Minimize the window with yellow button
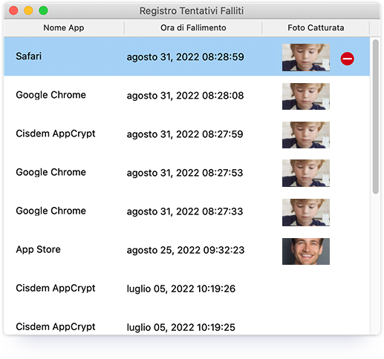The height and width of the screenshot is (359, 384). (28, 10)
